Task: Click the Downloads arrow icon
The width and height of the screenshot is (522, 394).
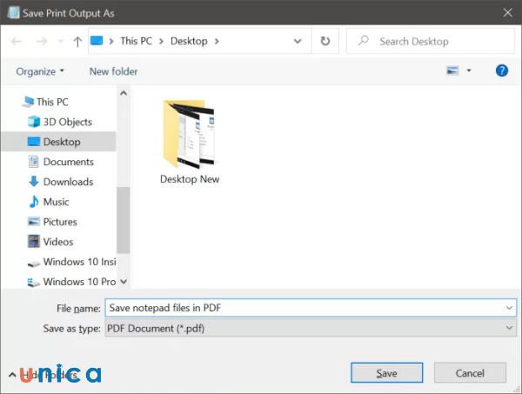Action: 34,182
